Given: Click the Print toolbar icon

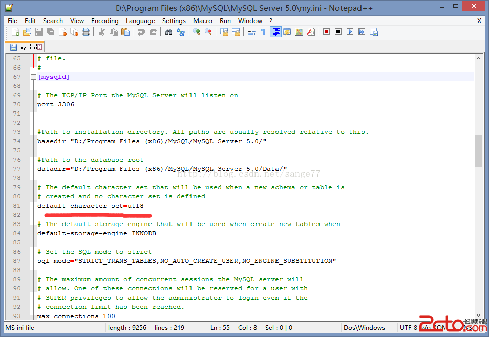Looking at the screenshot, I should 86,32.
